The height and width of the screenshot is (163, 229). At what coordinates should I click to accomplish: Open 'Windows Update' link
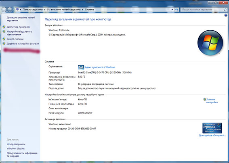pyautogui.click(x=15, y=148)
